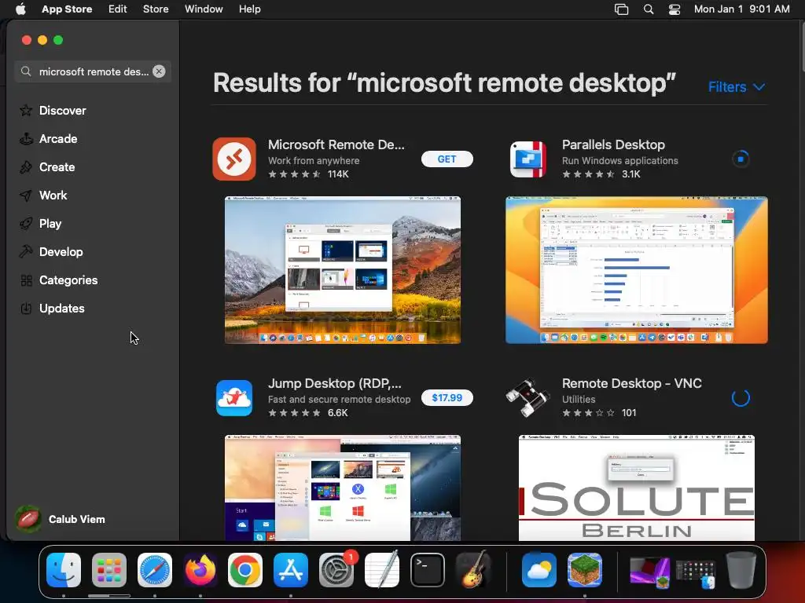Launch Google Chrome from the Dock

[x=245, y=570]
